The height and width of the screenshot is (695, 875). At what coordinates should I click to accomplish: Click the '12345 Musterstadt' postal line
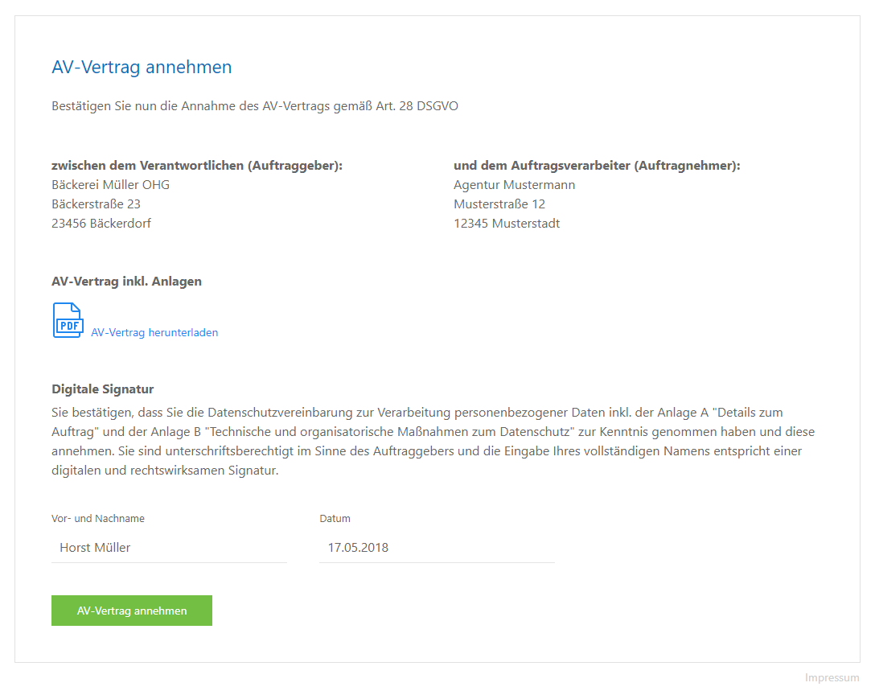[507, 224]
